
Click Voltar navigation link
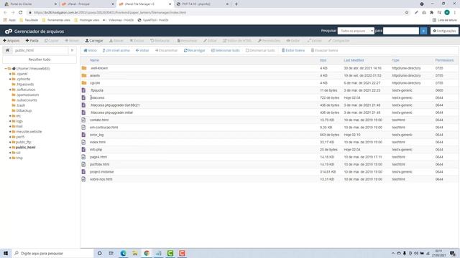tap(142, 50)
